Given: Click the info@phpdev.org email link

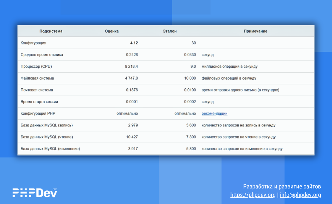Looking at the screenshot, I should pos(300,195).
